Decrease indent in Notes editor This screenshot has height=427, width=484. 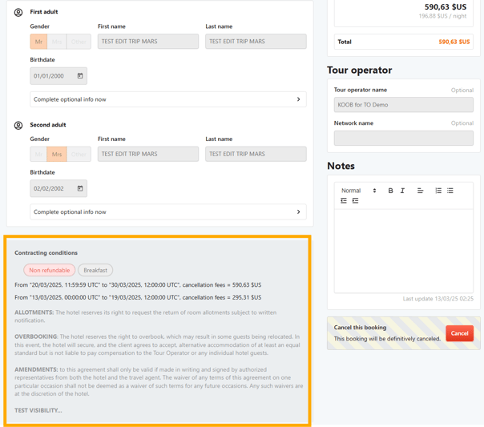[344, 201]
